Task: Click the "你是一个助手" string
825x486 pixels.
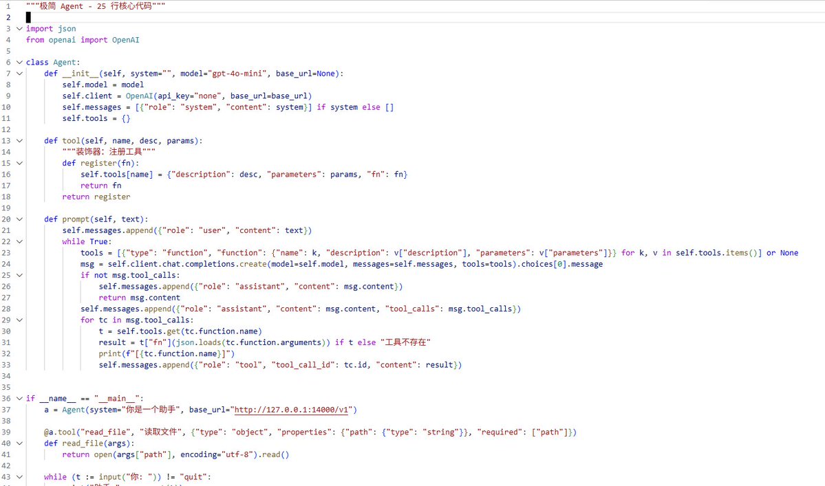Action: 151,410
